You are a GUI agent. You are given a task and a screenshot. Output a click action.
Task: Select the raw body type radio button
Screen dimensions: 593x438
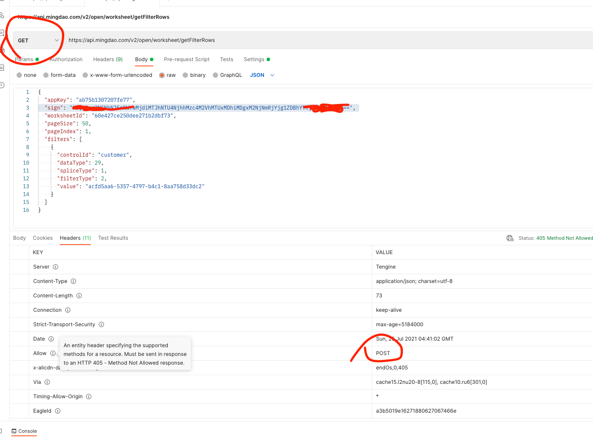(x=162, y=75)
